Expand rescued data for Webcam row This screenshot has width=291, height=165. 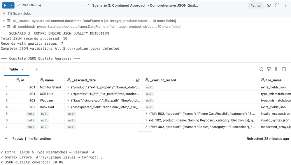pyautogui.click(x=68, y=100)
